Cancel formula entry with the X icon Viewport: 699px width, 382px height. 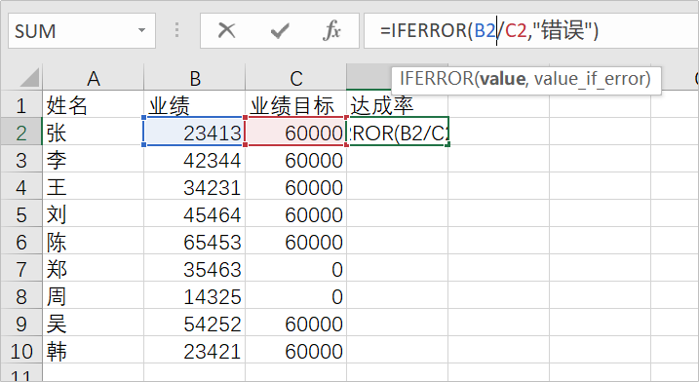(226, 31)
